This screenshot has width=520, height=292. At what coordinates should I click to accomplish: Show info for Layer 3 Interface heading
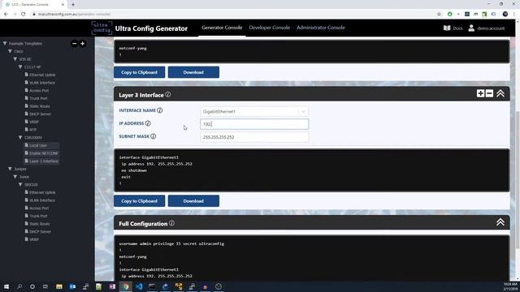168,95
